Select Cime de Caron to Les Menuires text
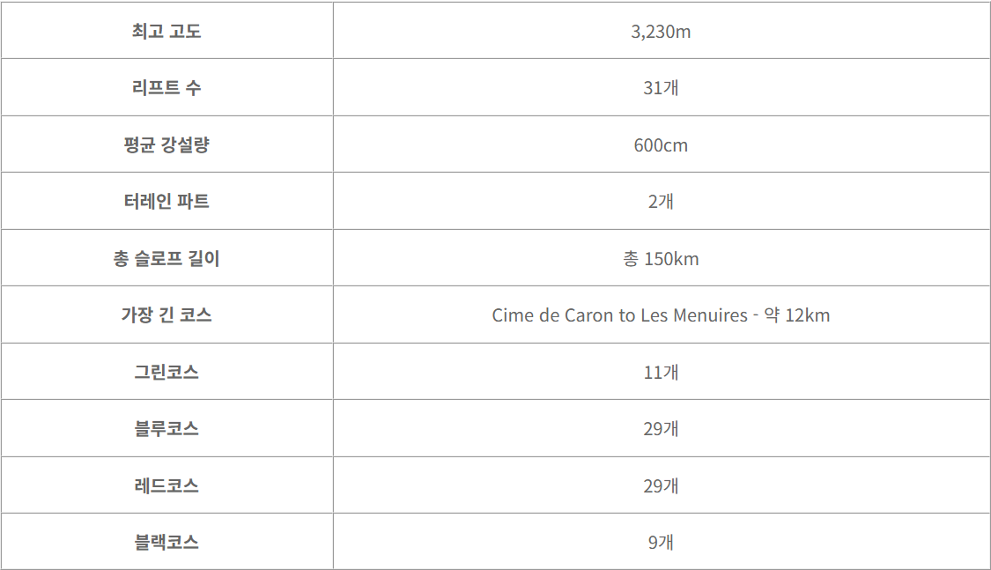Viewport: 991px width, 570px height. tap(619, 315)
